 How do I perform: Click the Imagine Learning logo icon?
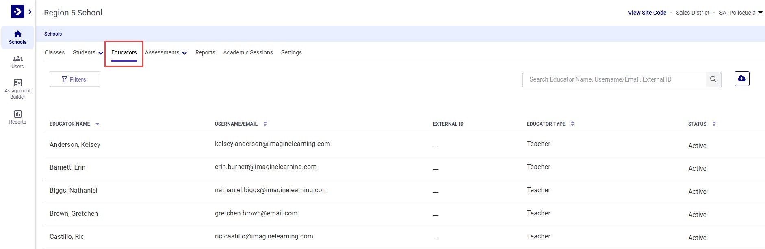click(x=17, y=12)
